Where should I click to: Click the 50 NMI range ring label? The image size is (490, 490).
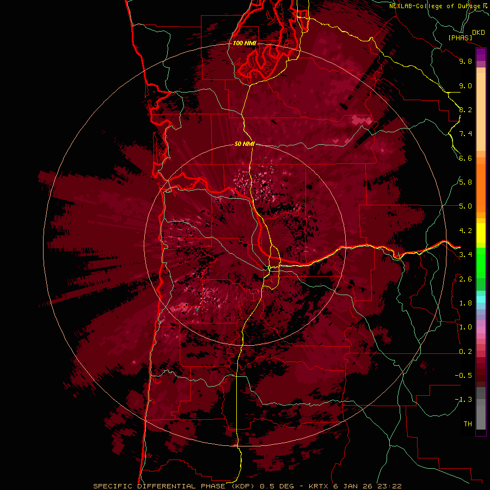[244, 144]
